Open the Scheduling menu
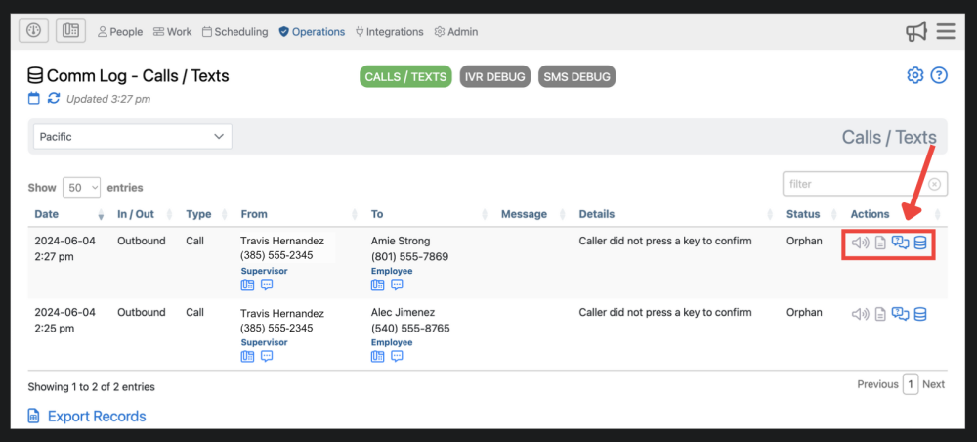Image resolution: width=977 pixels, height=442 pixels. (234, 32)
